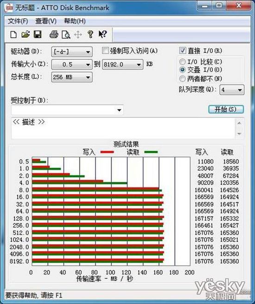The height and width of the screenshot is (304, 255).
Task: Click into the 描述 description text box
Action: 123,128
